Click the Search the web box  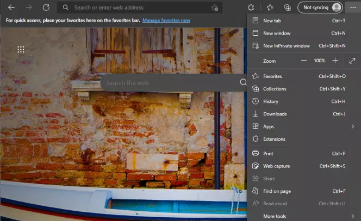pyautogui.click(x=174, y=83)
